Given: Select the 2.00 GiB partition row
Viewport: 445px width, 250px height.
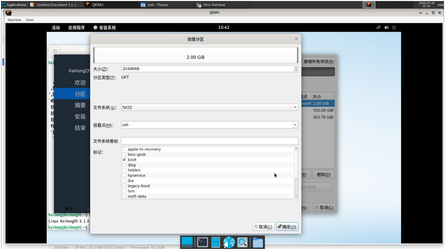Looking at the screenshot, I should 318,104.
